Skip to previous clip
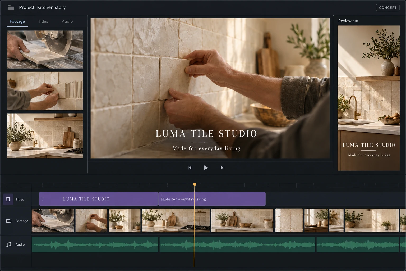 [x=190, y=168]
